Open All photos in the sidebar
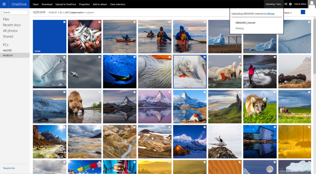Image resolution: width=316 pixels, height=174 pixels. tap(10, 31)
